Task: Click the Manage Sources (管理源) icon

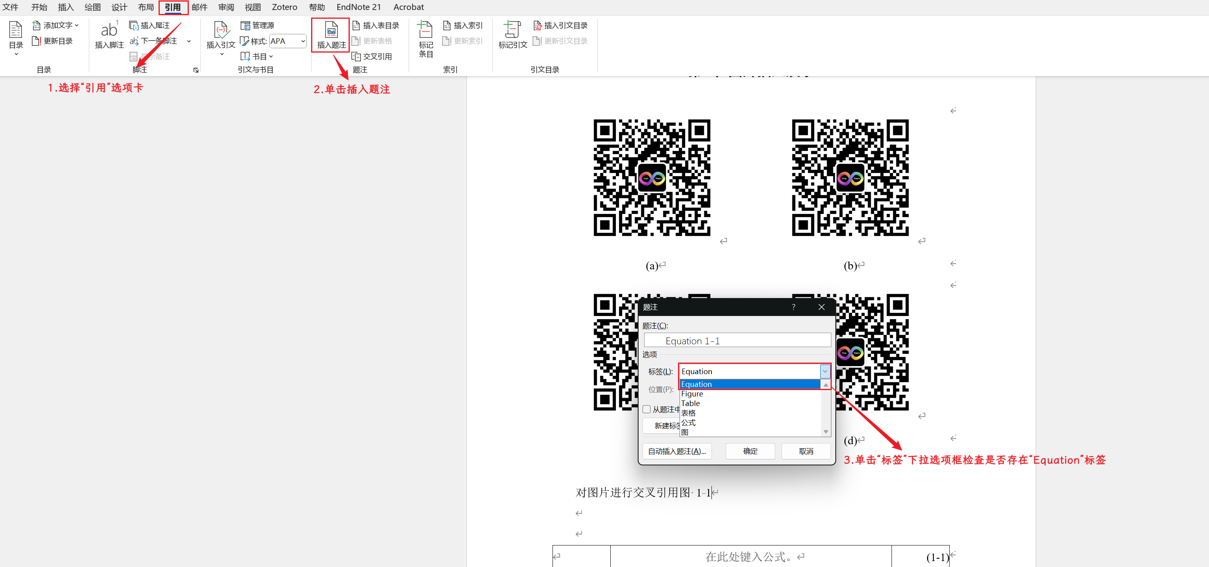Action: (245, 26)
